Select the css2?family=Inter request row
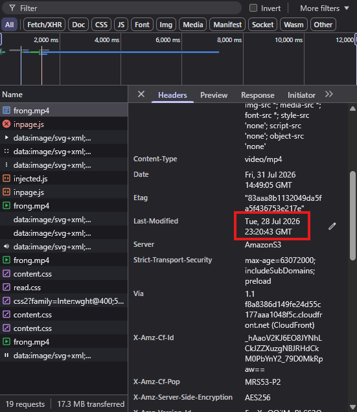This screenshot has height=412, width=357. (64, 301)
